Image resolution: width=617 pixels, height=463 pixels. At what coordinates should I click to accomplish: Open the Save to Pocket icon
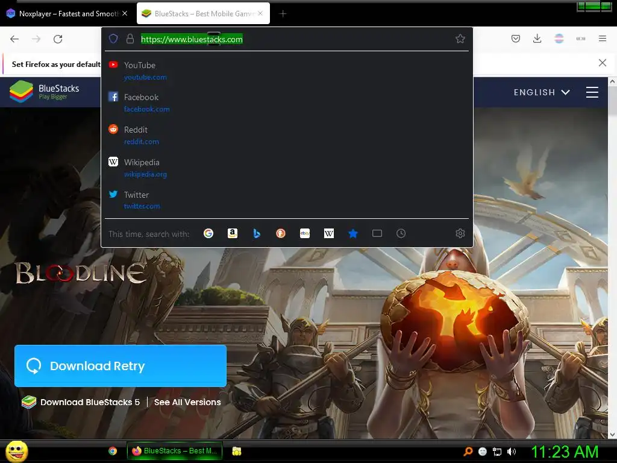516,39
